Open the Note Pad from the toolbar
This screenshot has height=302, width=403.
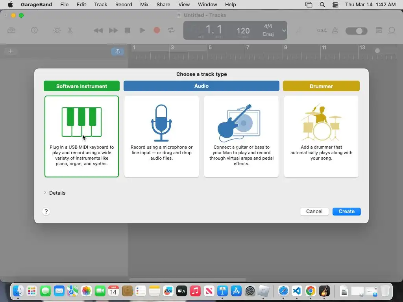(379, 30)
